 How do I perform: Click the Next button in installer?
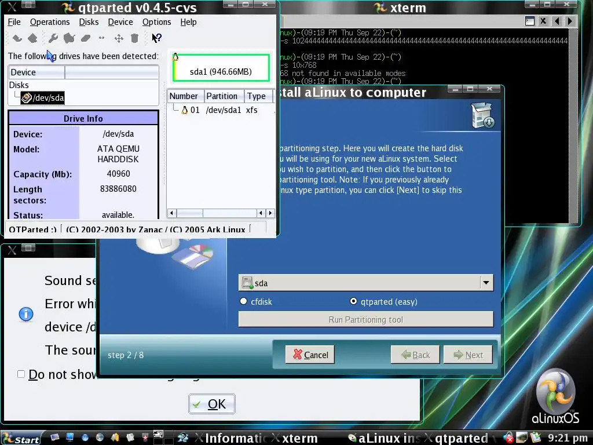tap(468, 355)
